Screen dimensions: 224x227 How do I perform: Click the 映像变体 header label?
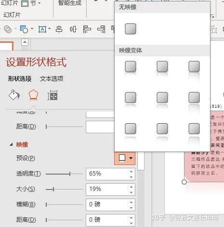(131, 50)
